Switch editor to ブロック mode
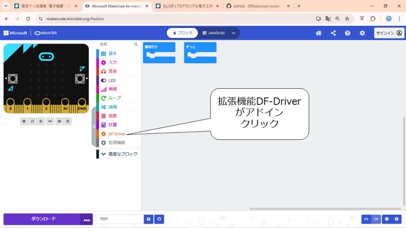The width and height of the screenshot is (406, 228). click(x=182, y=33)
